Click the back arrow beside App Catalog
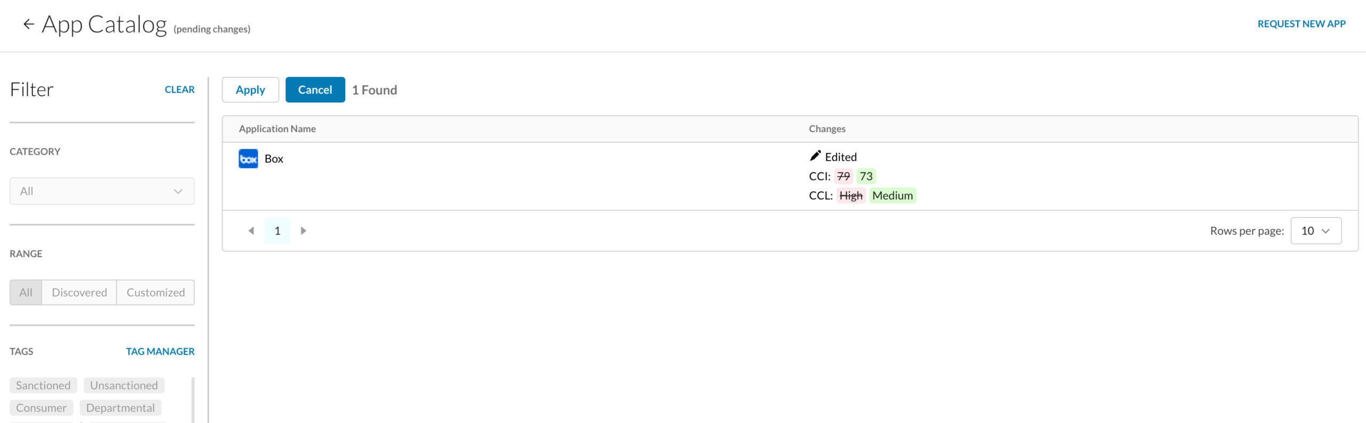This screenshot has height=423, width=1366. 29,24
